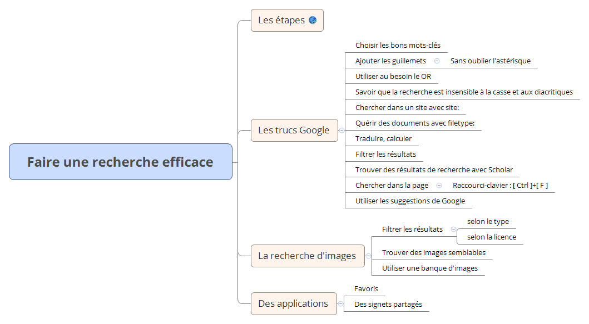Image resolution: width=589 pixels, height=324 pixels.
Task: Collapse children of Chercher dans la page
Action: pos(439,186)
